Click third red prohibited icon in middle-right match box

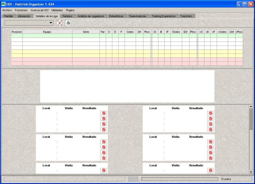click(x=210, y=153)
